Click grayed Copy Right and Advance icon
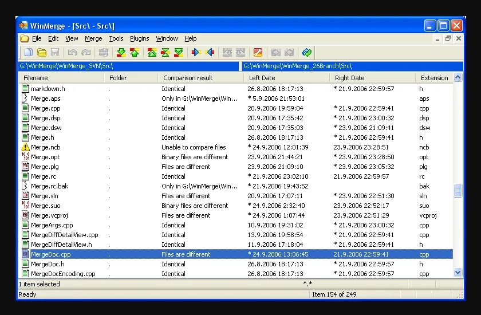 coord(227,53)
